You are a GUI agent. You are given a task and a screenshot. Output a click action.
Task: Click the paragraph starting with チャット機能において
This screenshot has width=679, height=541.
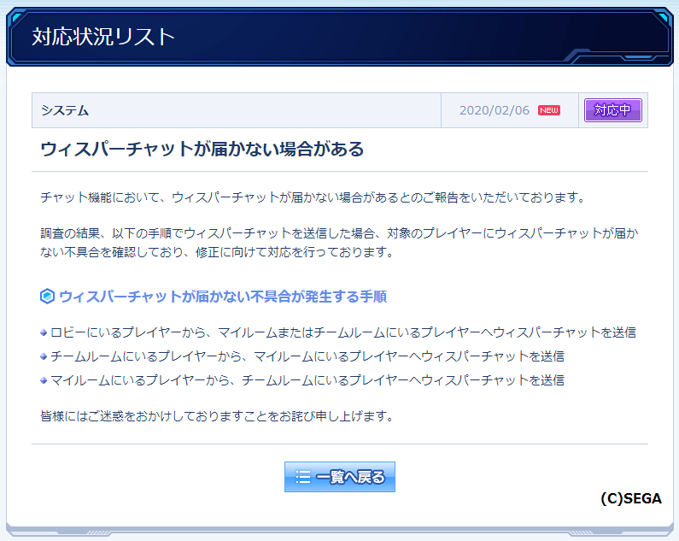(313, 197)
